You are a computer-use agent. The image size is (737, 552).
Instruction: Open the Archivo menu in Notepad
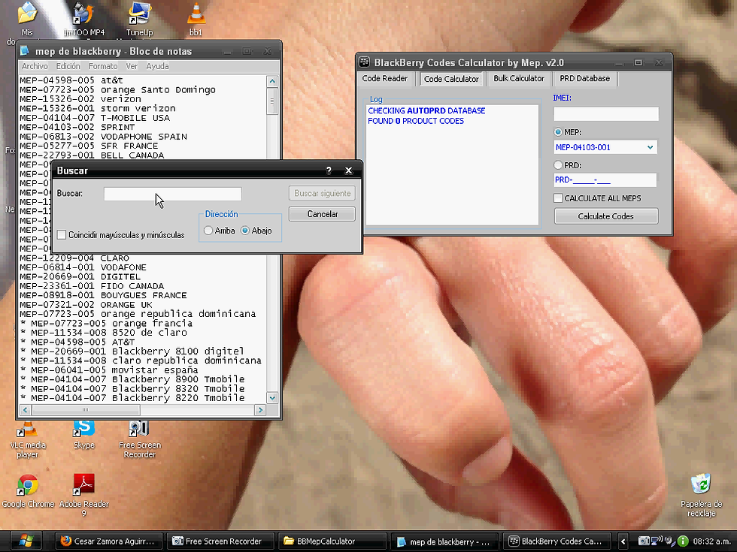pyautogui.click(x=35, y=66)
